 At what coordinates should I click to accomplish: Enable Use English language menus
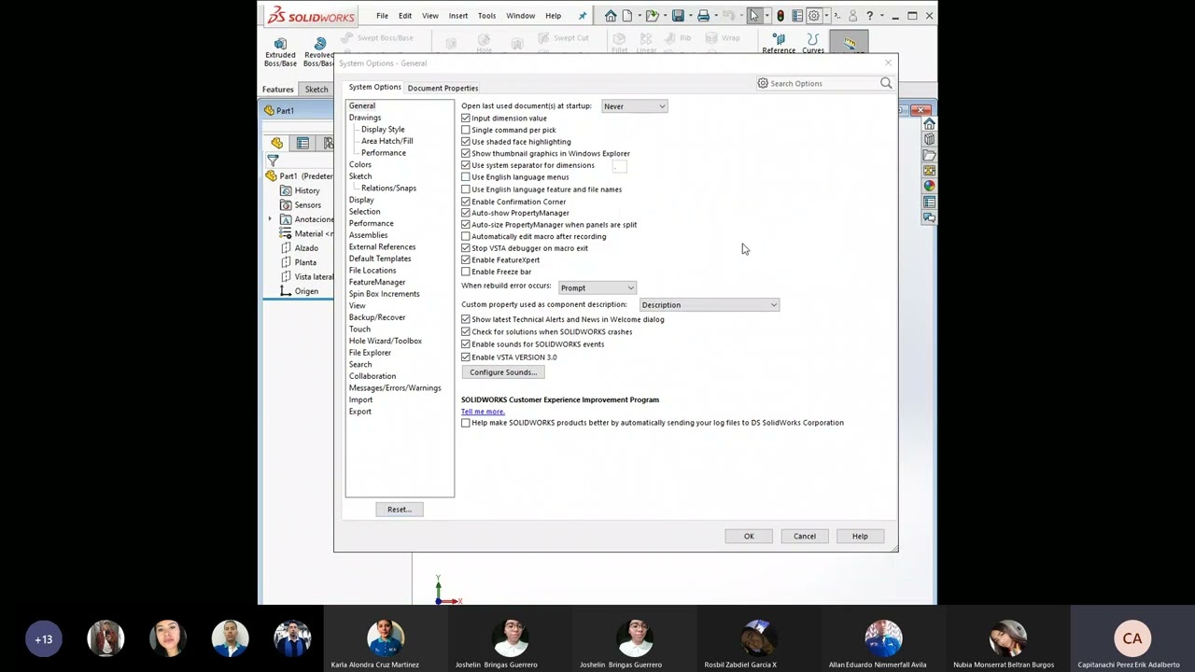tap(466, 177)
